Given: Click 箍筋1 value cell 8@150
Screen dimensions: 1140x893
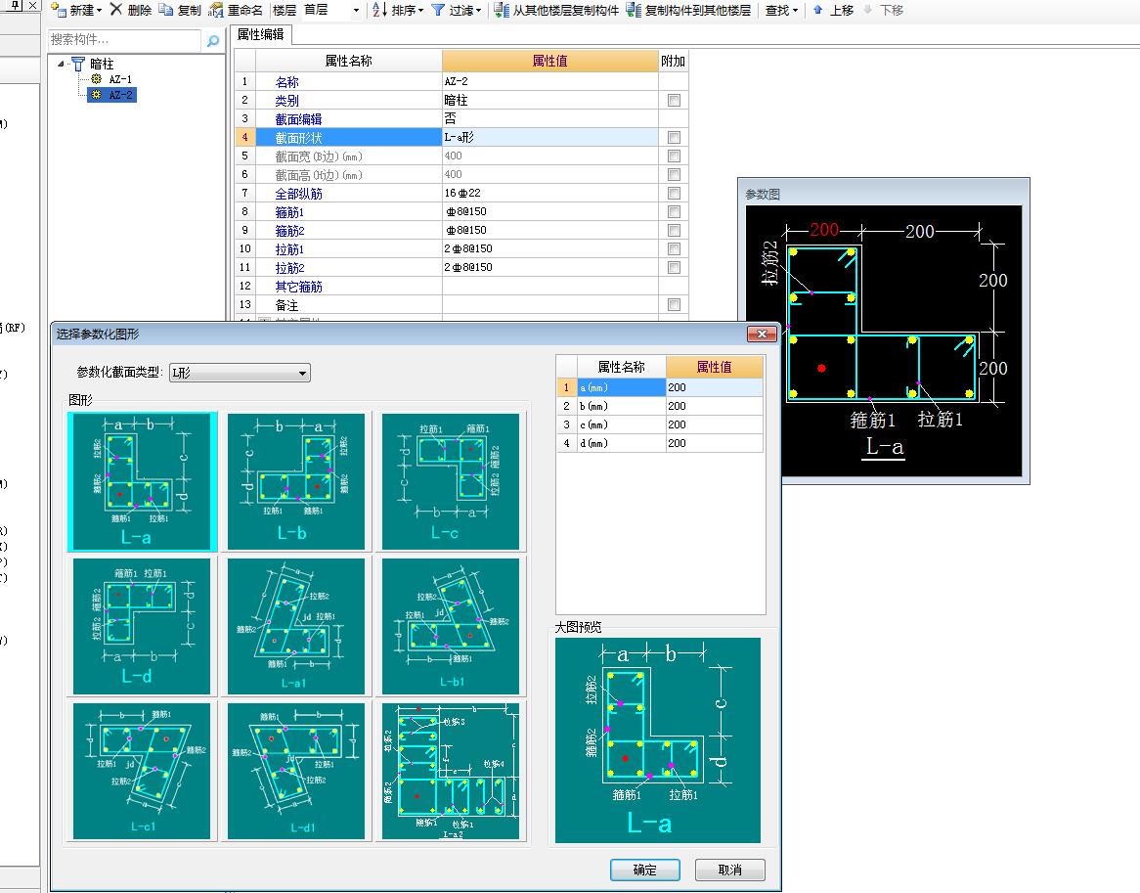Looking at the screenshot, I should 549,211.
